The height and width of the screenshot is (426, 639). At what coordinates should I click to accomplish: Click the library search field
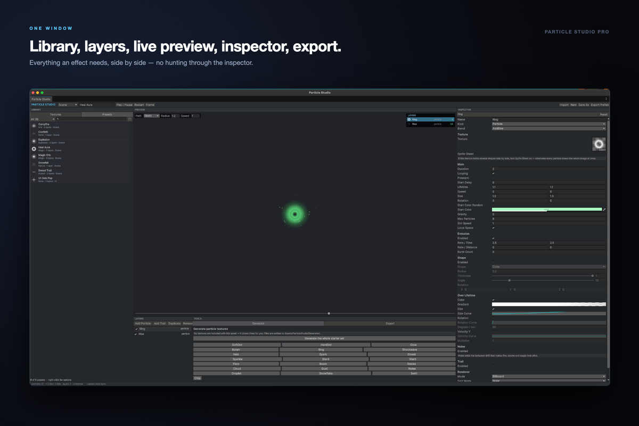tap(91, 119)
